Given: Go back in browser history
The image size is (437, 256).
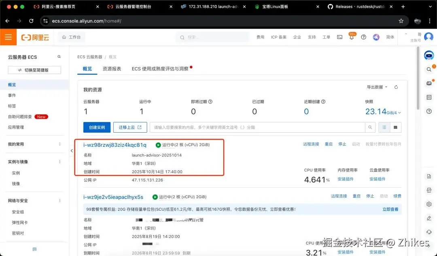Looking at the screenshot, I should [8, 21].
